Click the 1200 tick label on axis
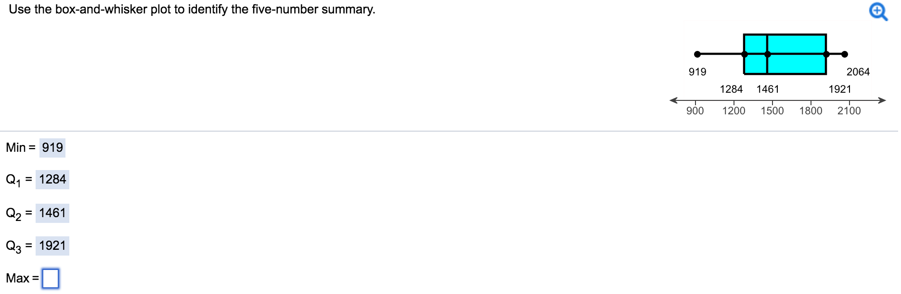The width and height of the screenshot is (901, 294). click(734, 111)
